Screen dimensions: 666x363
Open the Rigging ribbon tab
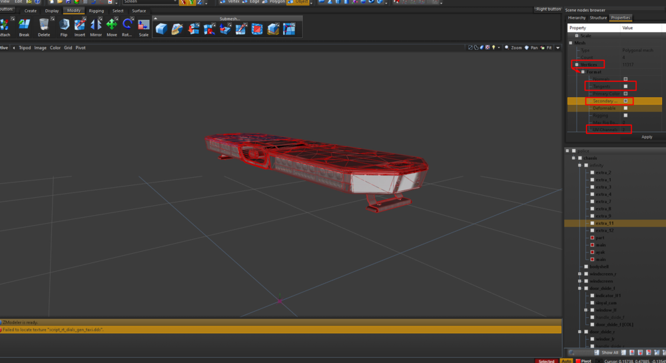[96, 11]
